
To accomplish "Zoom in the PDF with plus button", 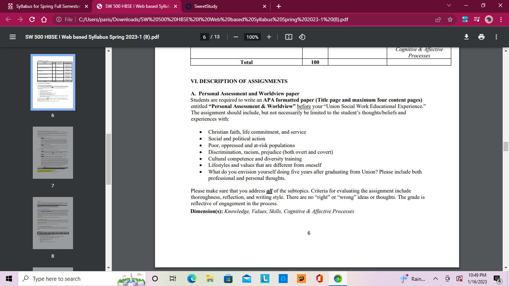I will tap(269, 37).
